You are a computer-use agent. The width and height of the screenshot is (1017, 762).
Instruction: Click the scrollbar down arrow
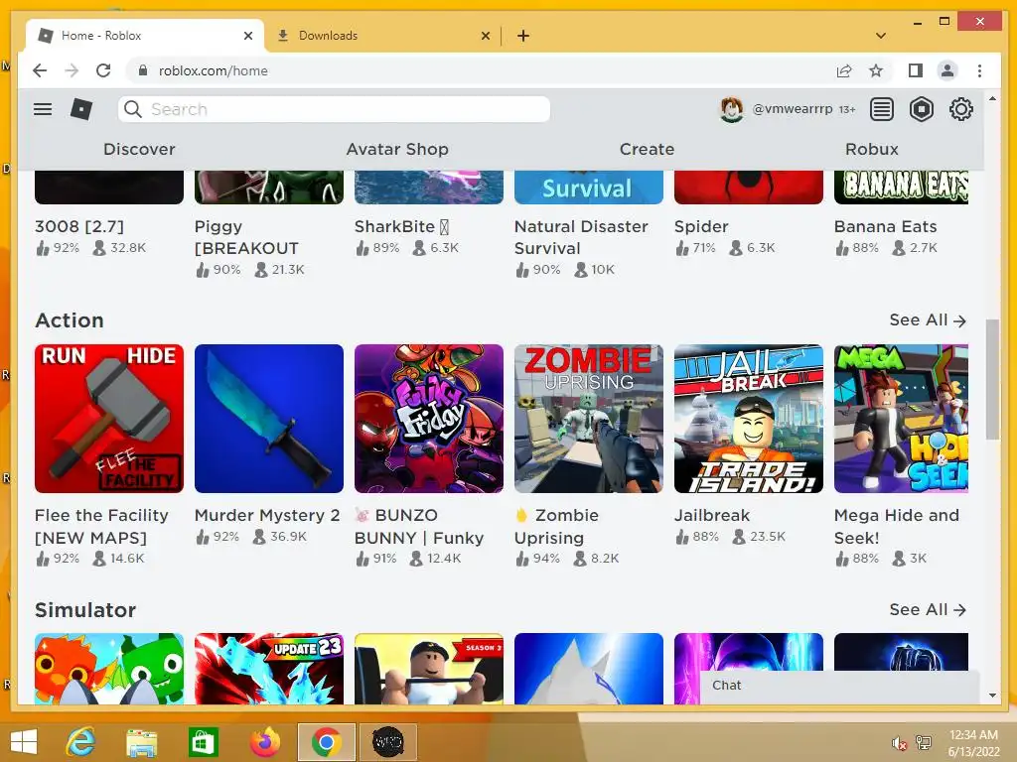(x=992, y=696)
